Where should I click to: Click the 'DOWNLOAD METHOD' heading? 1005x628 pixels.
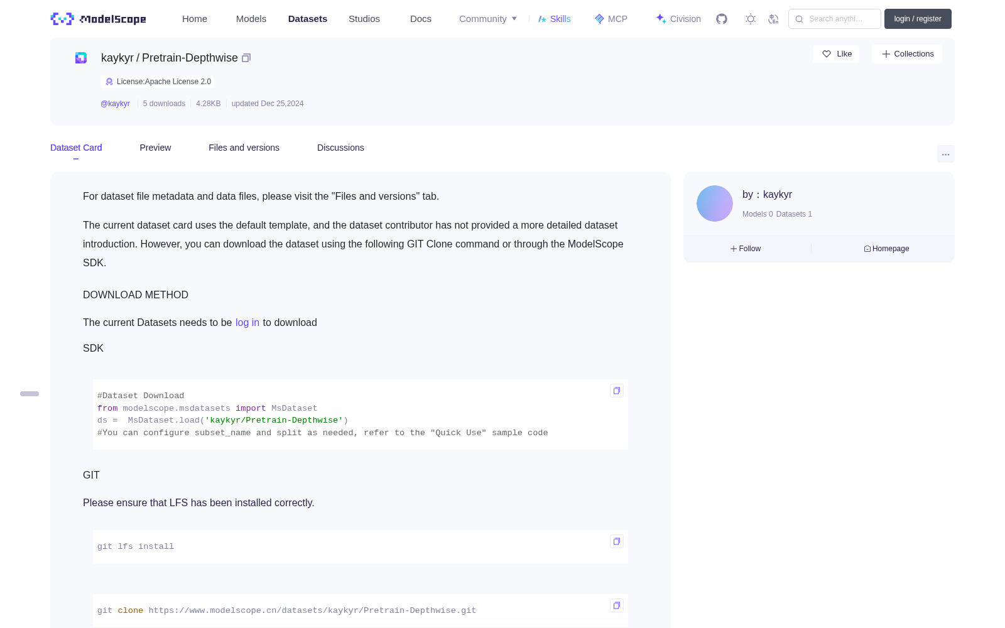pos(136,295)
